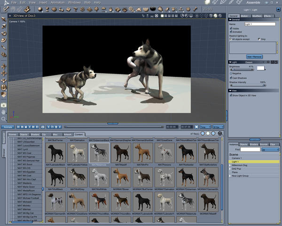The image size is (282, 226).
Task: Toggle the Cast Shadows checkbox
Action: (x=230, y=77)
